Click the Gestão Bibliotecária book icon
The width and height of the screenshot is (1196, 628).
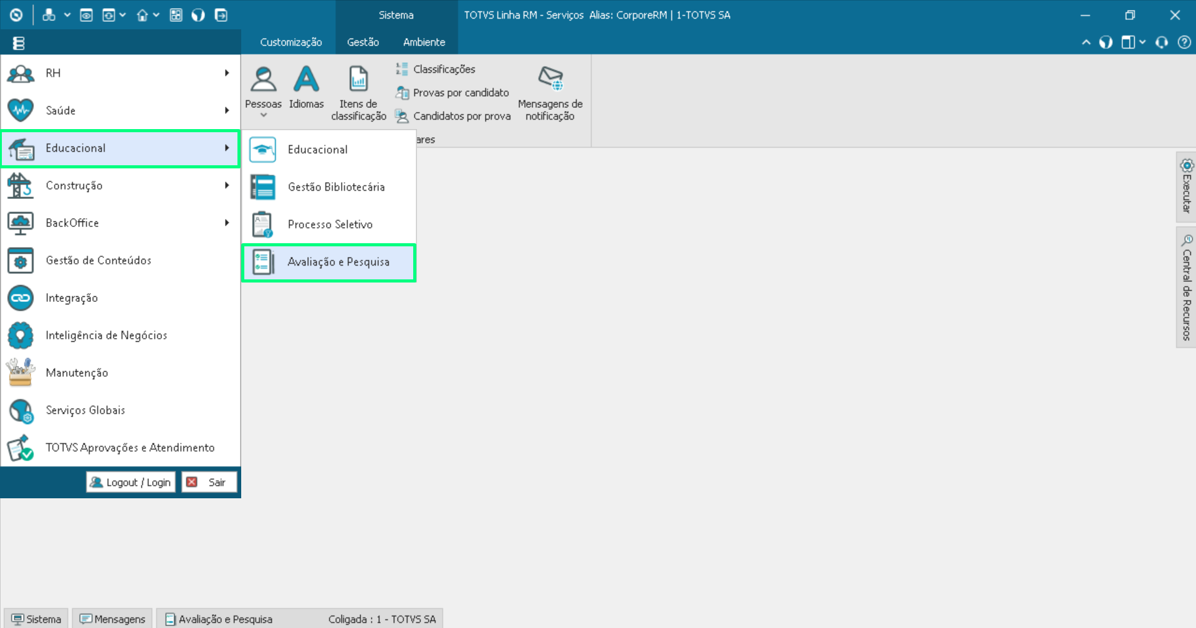pos(262,187)
